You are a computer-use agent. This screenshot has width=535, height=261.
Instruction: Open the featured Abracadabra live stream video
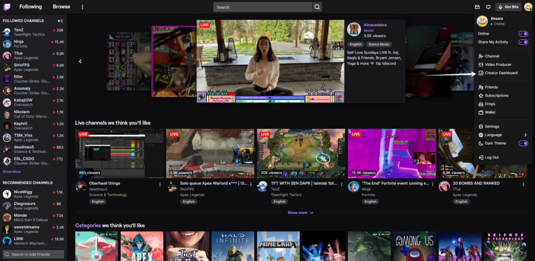270,61
